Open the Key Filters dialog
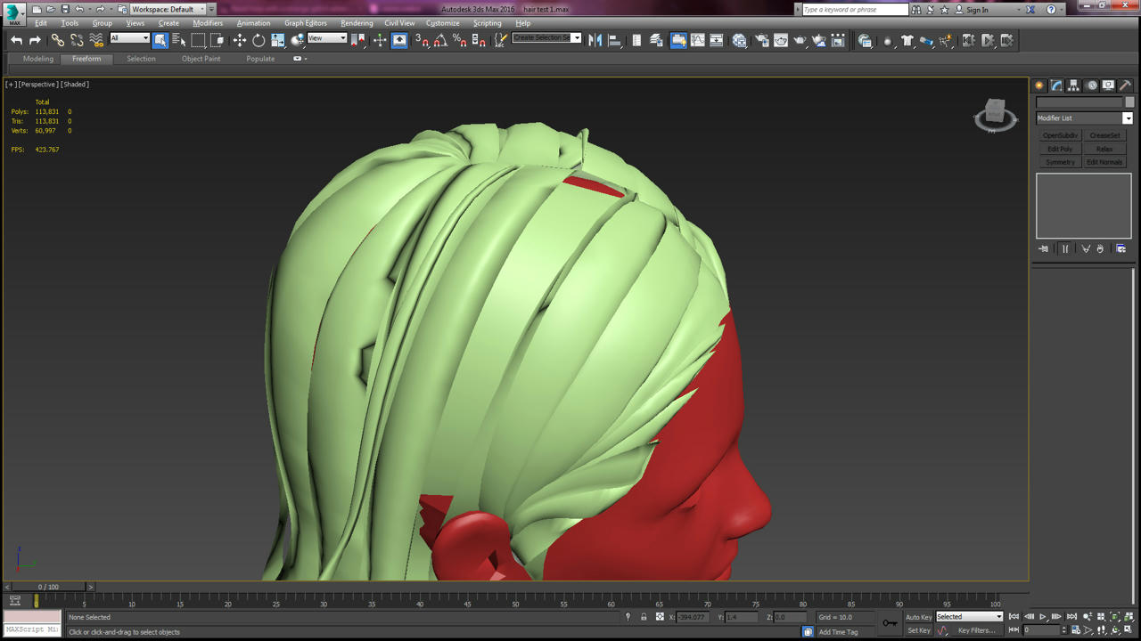The width and height of the screenshot is (1141, 641). coord(977,630)
